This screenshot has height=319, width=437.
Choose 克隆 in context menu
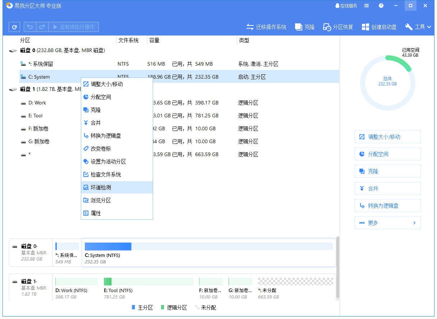tap(117, 110)
